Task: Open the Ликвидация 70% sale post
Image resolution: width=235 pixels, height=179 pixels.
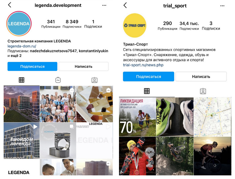Action: (x=137, y=117)
